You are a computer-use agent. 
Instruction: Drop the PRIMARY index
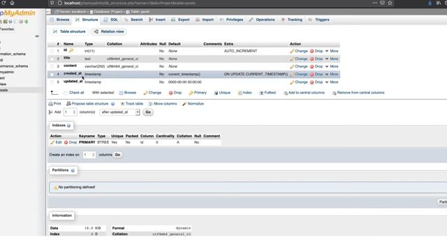click(71, 142)
